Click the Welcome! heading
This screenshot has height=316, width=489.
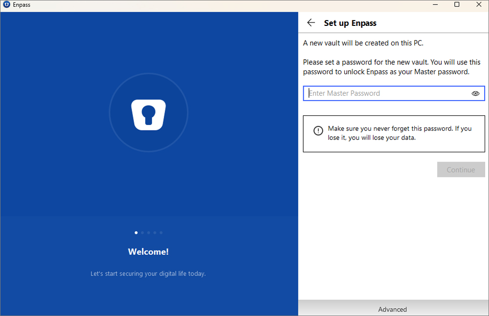148,252
